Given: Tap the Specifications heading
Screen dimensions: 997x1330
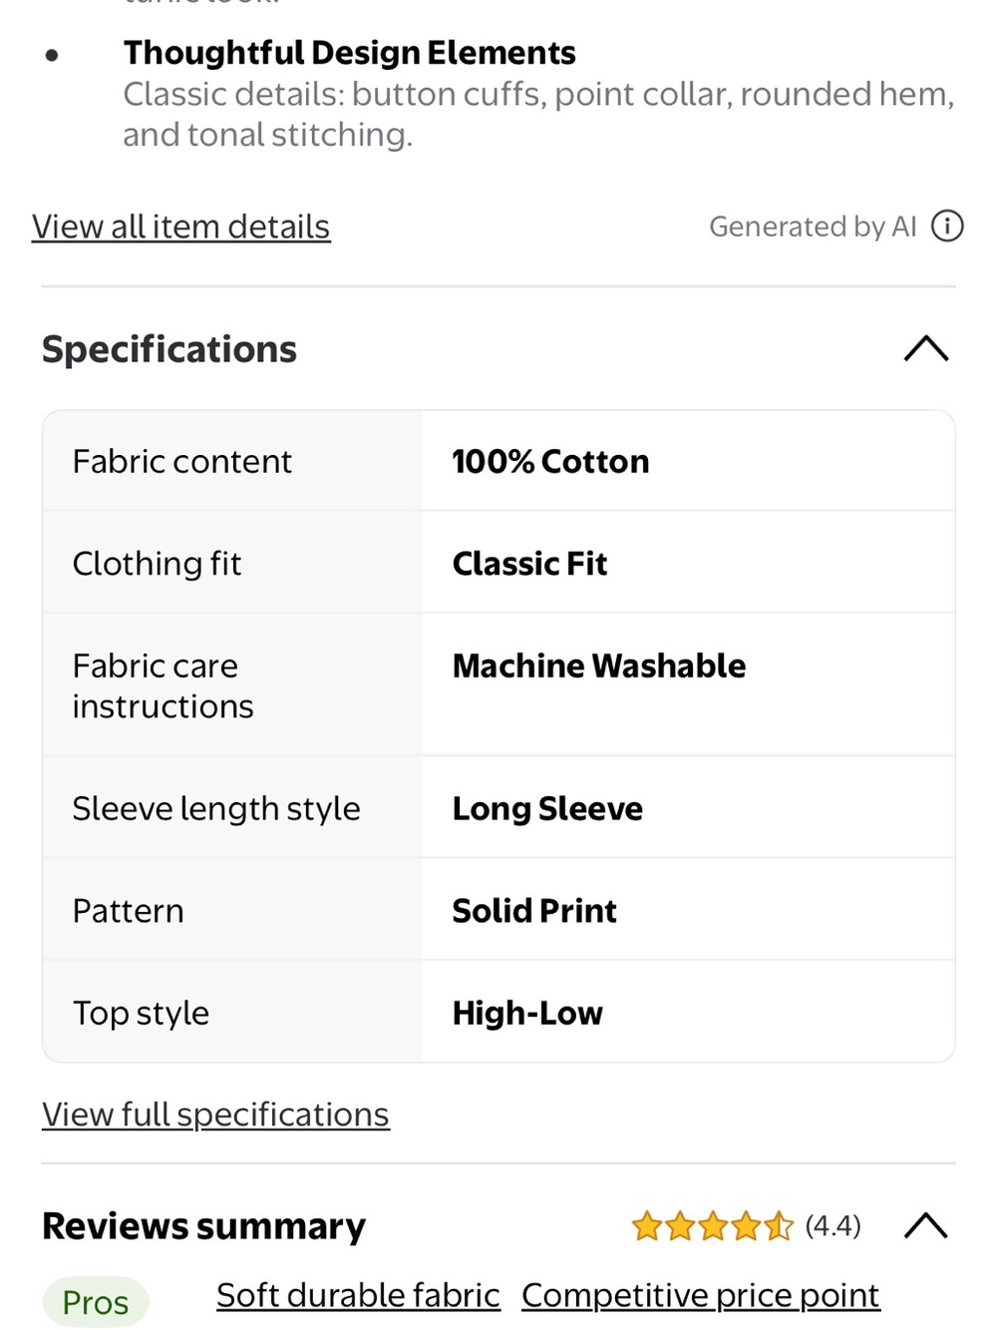Looking at the screenshot, I should [169, 349].
